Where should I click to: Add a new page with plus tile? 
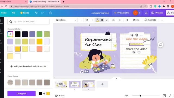pyautogui.click(x=102, y=84)
